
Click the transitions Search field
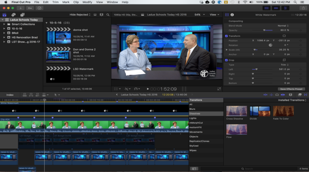pos(249,169)
